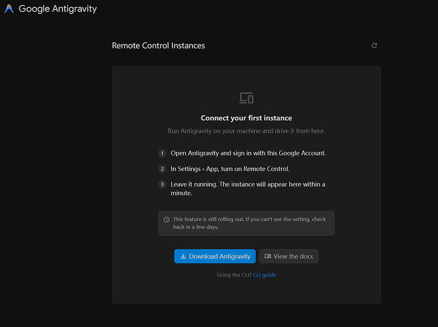Click the Remote Control Instances heading
Screen dimensions: 438x327
pyautogui.click(x=158, y=45)
